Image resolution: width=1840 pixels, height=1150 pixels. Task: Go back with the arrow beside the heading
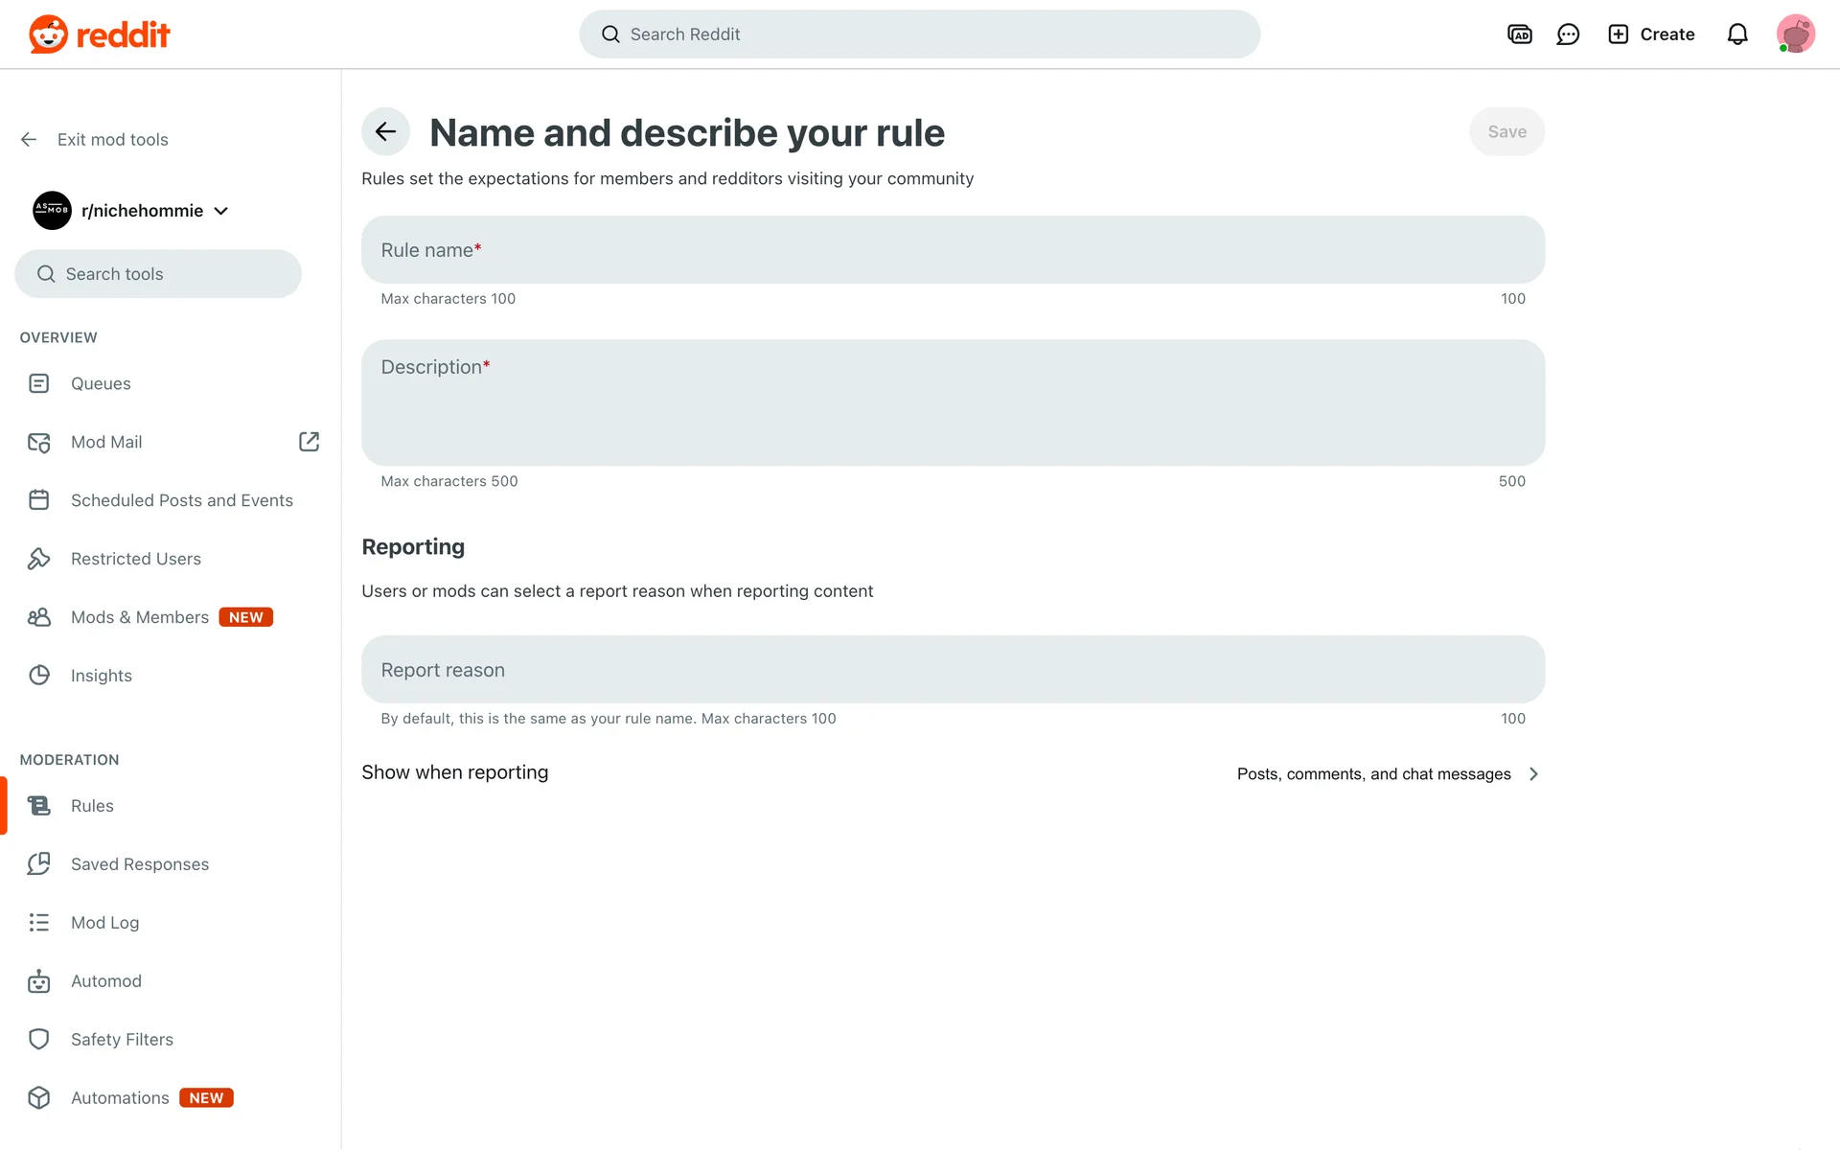click(385, 132)
